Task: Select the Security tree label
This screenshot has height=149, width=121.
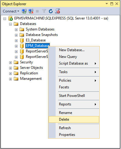Action: pos(26,62)
